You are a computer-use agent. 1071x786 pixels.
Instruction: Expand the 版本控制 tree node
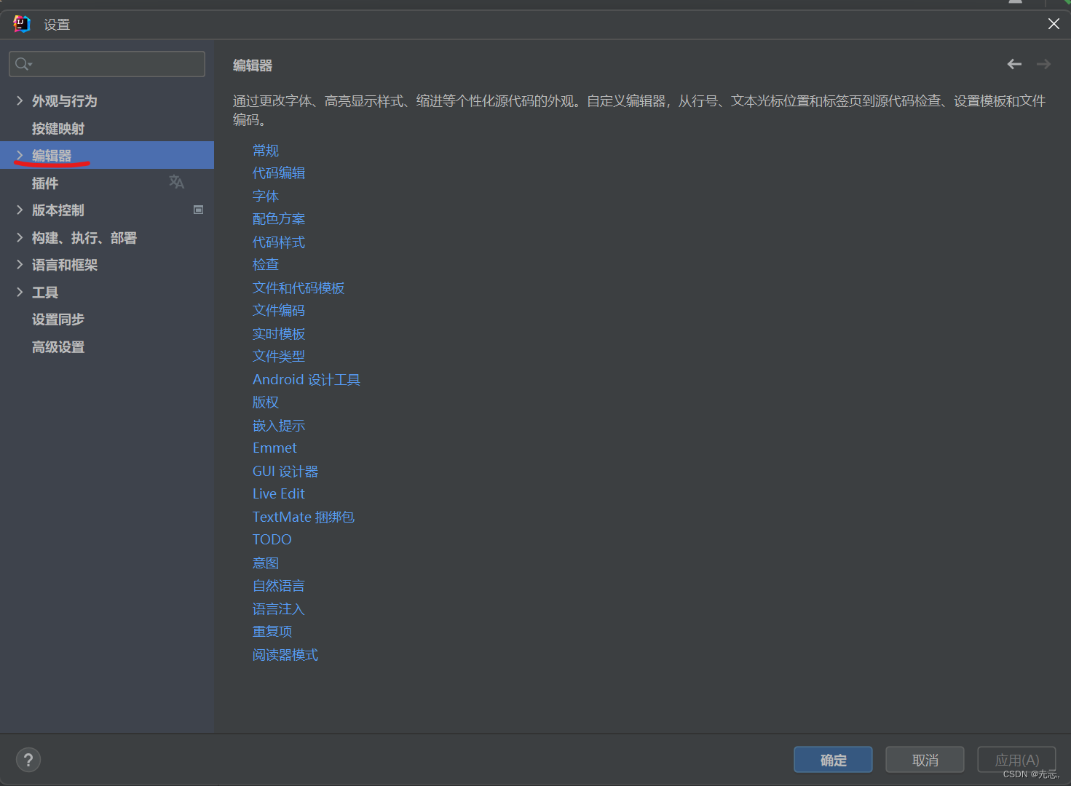click(20, 210)
